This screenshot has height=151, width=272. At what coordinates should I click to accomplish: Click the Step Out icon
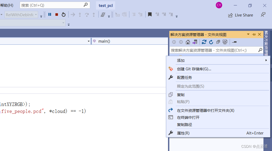pos(94,15)
